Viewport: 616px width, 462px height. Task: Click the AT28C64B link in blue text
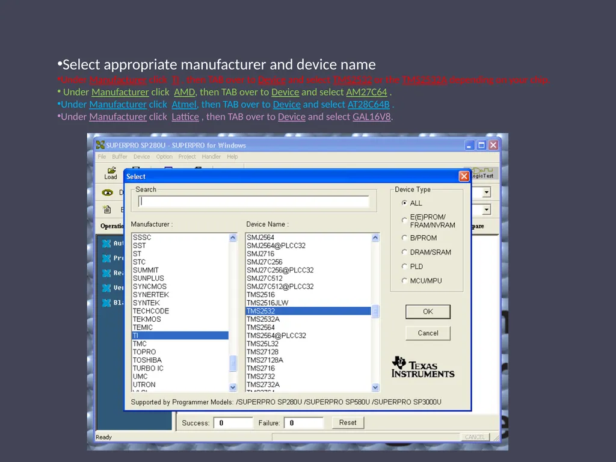(x=369, y=105)
